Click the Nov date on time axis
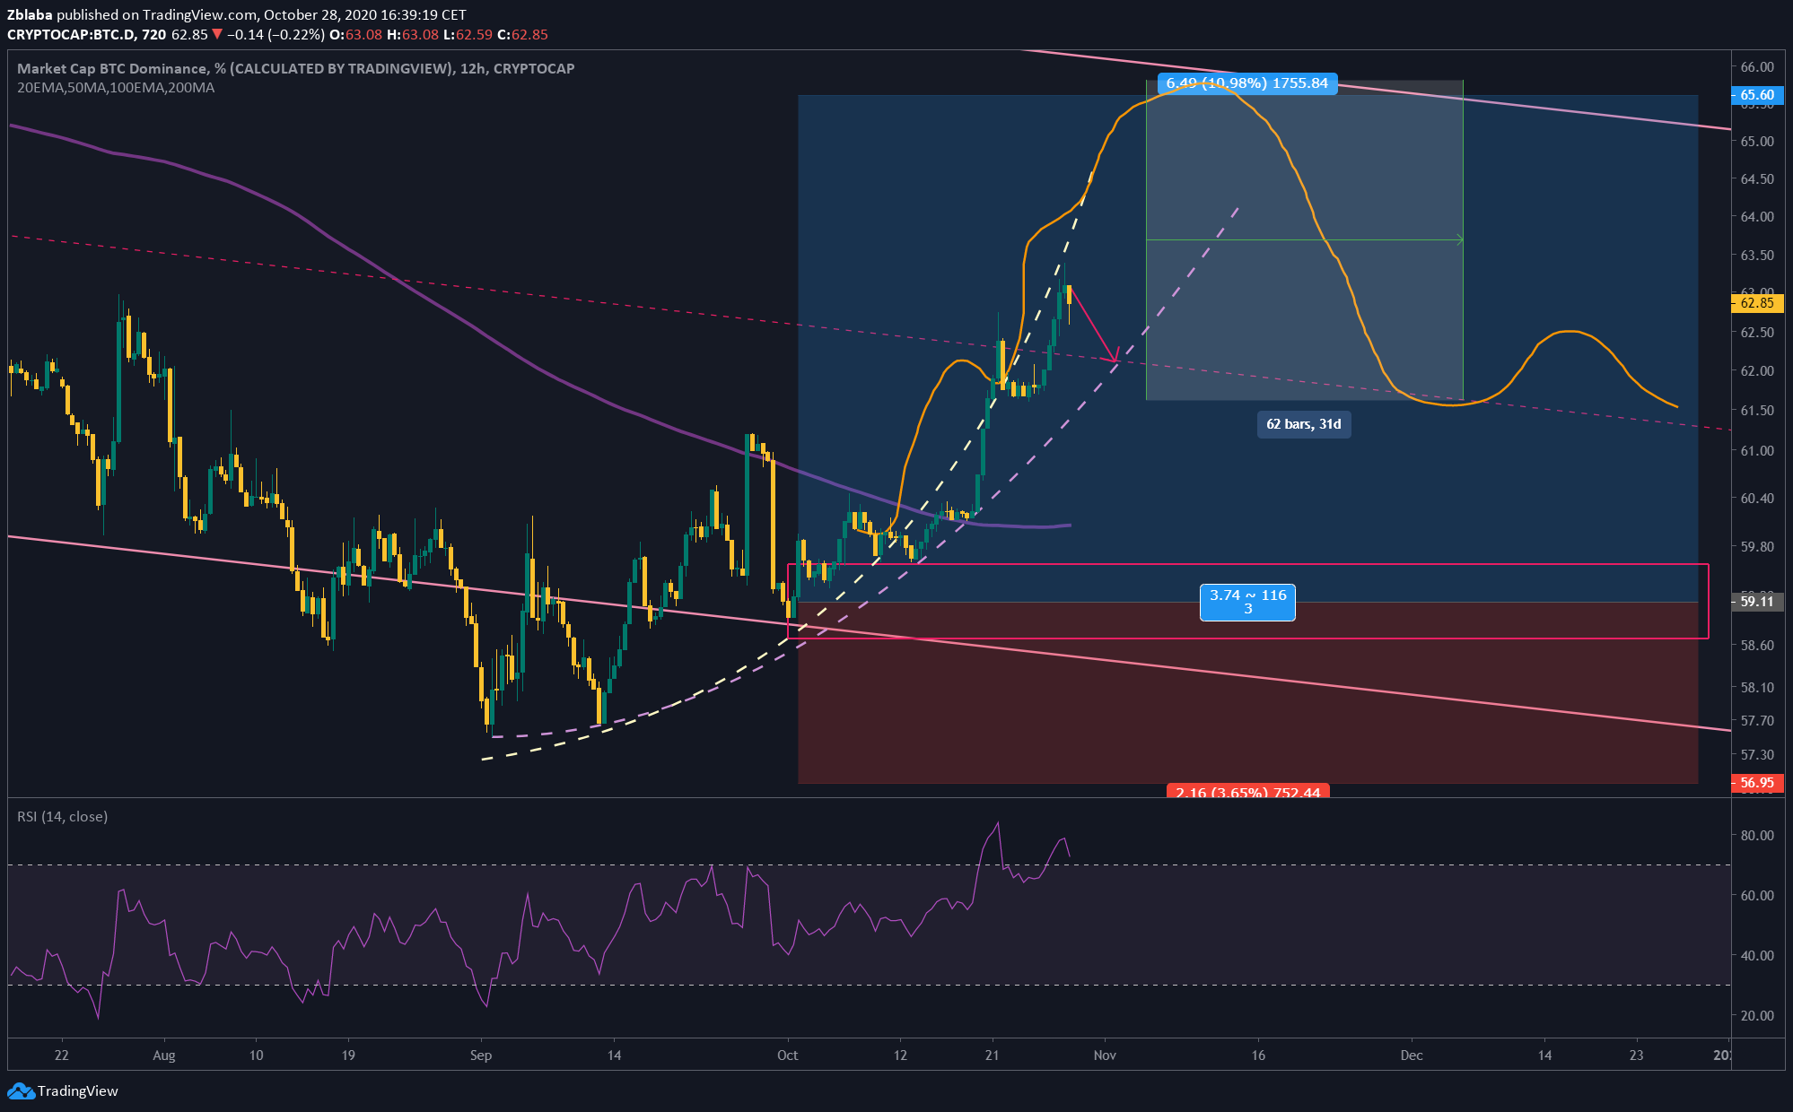Image resolution: width=1793 pixels, height=1112 pixels. (x=1105, y=1055)
